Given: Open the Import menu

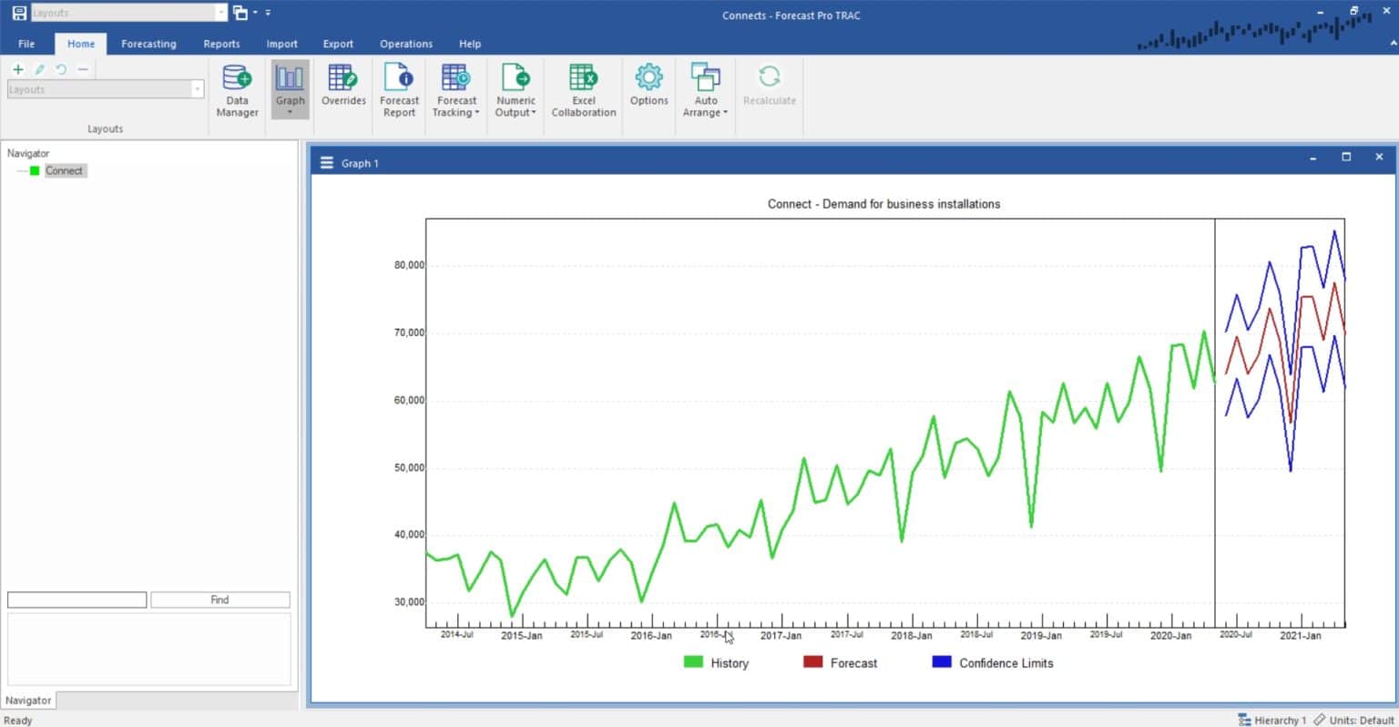Looking at the screenshot, I should (x=281, y=44).
